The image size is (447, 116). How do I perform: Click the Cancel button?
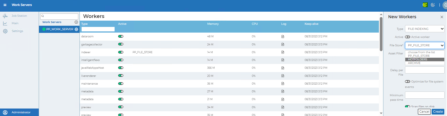(x=424, y=112)
